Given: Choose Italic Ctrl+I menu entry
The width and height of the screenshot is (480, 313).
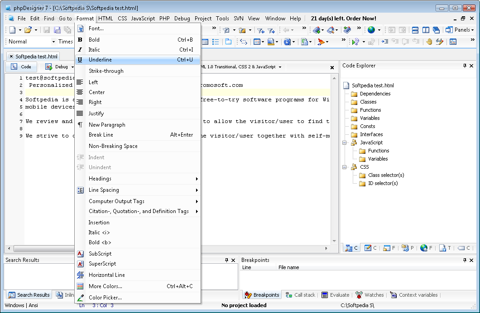Looking at the screenshot, I should (x=138, y=49).
